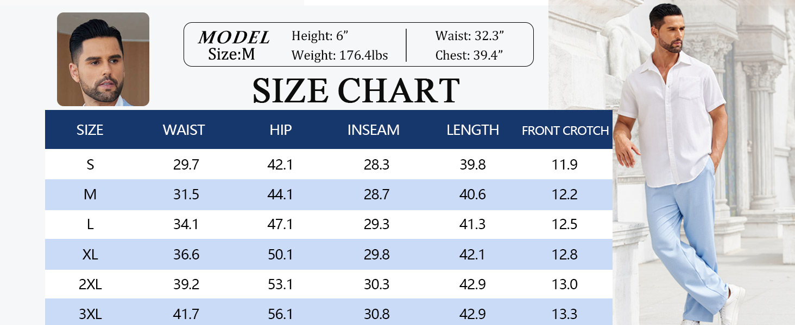Click the 2XL size row label
Screen dimensions: 795x325
click(x=90, y=284)
